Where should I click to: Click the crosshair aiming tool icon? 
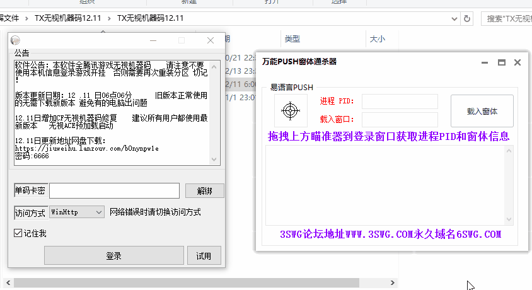[x=291, y=110]
